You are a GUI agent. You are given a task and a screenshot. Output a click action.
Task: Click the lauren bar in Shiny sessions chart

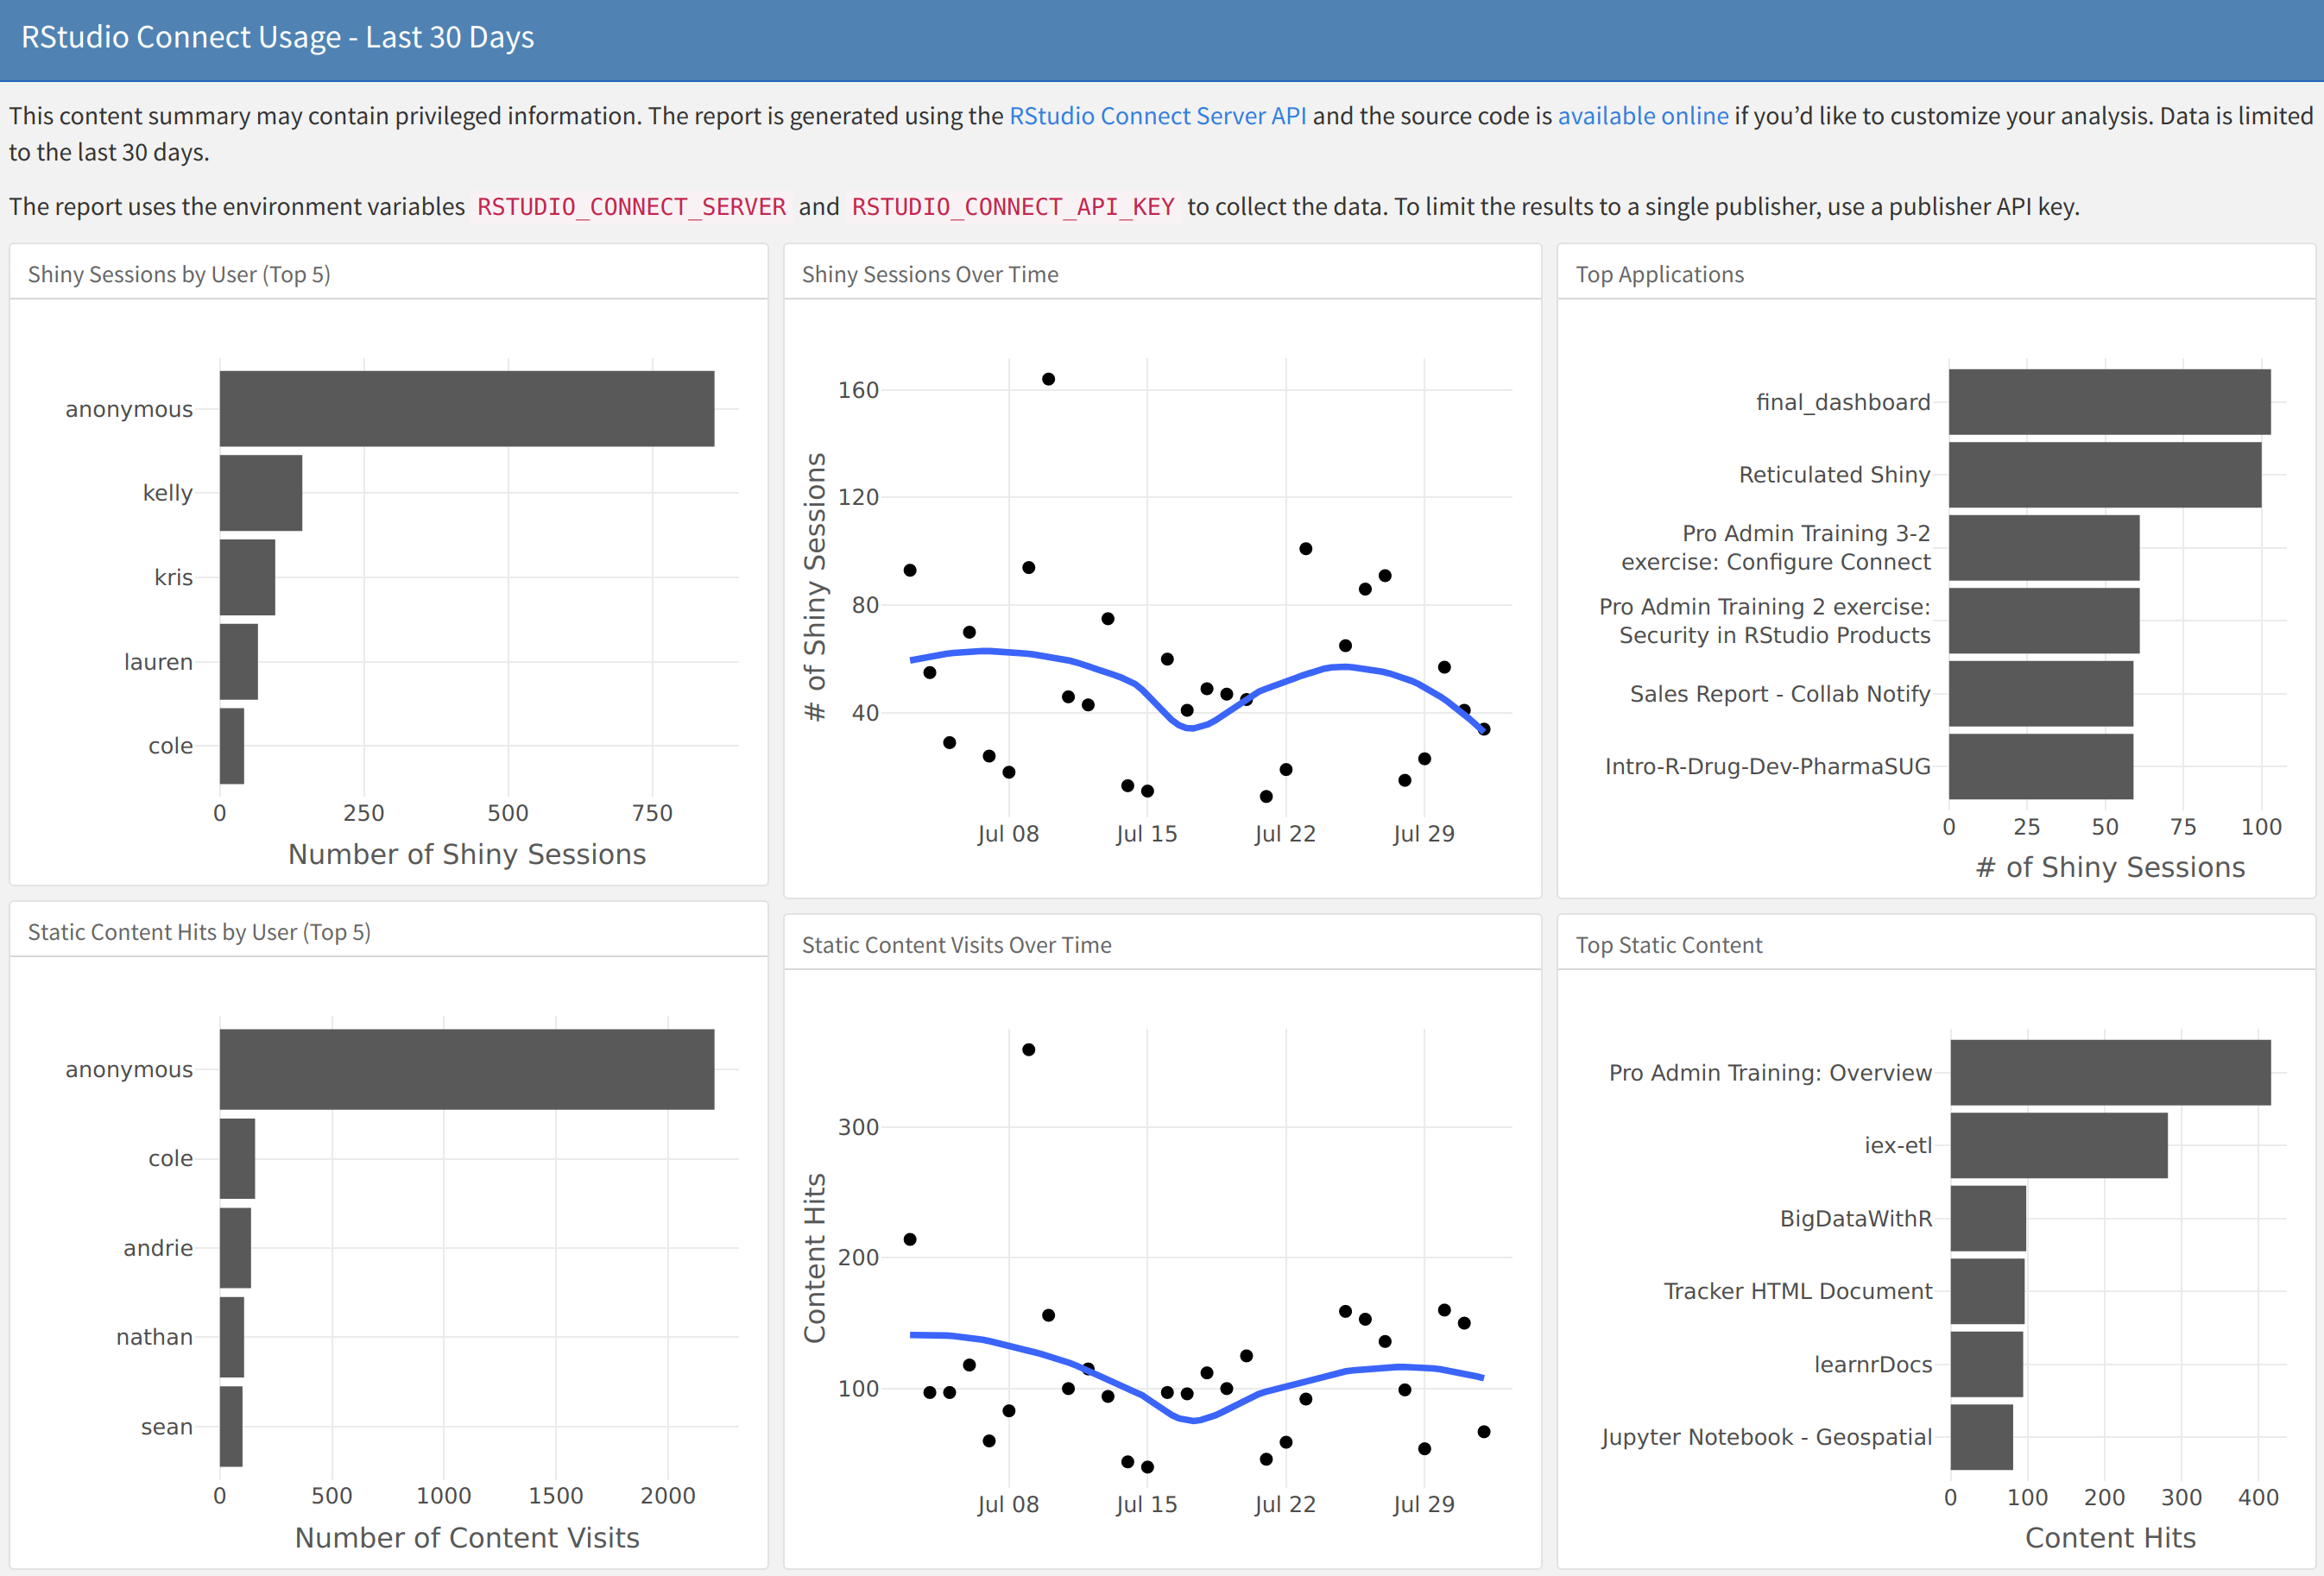click(239, 662)
